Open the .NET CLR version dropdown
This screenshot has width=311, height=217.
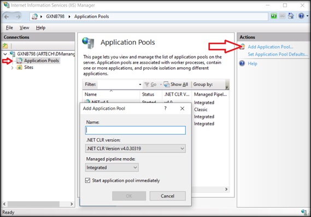[182, 149]
